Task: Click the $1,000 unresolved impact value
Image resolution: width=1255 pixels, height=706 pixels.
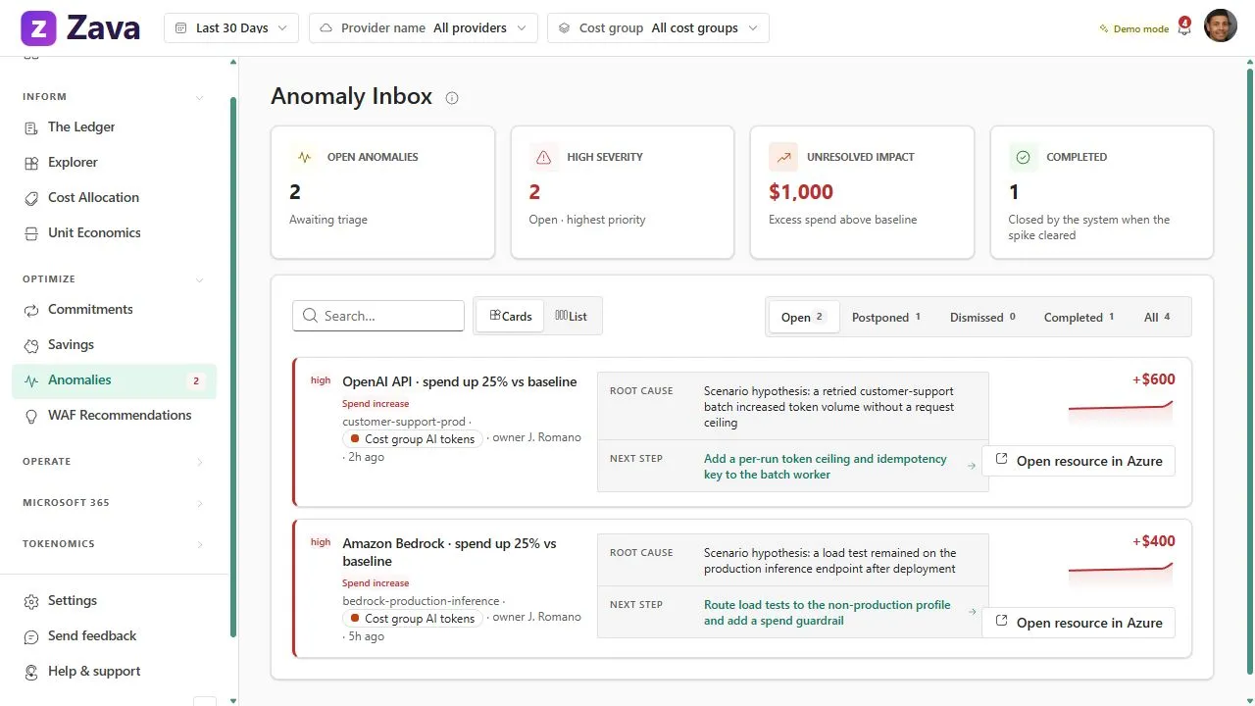Action: pos(801,192)
